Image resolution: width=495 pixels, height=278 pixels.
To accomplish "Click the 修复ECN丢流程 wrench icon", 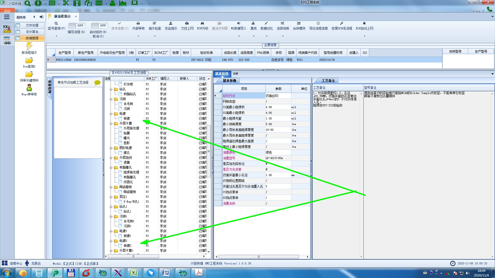I will click(342, 23).
